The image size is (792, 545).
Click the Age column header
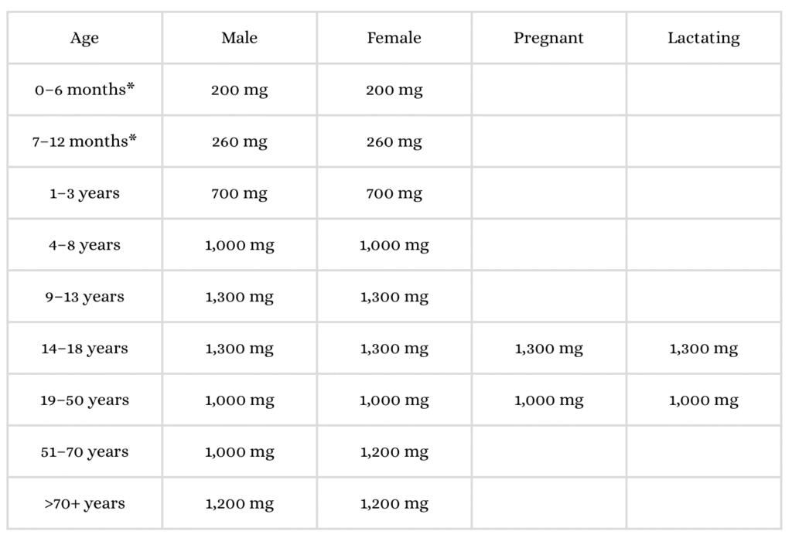click(x=84, y=38)
